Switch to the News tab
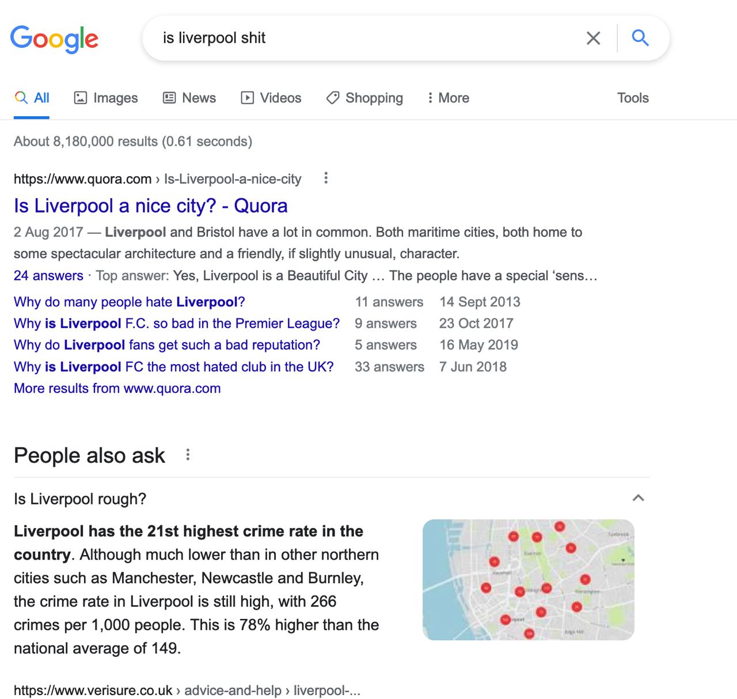 (x=189, y=98)
